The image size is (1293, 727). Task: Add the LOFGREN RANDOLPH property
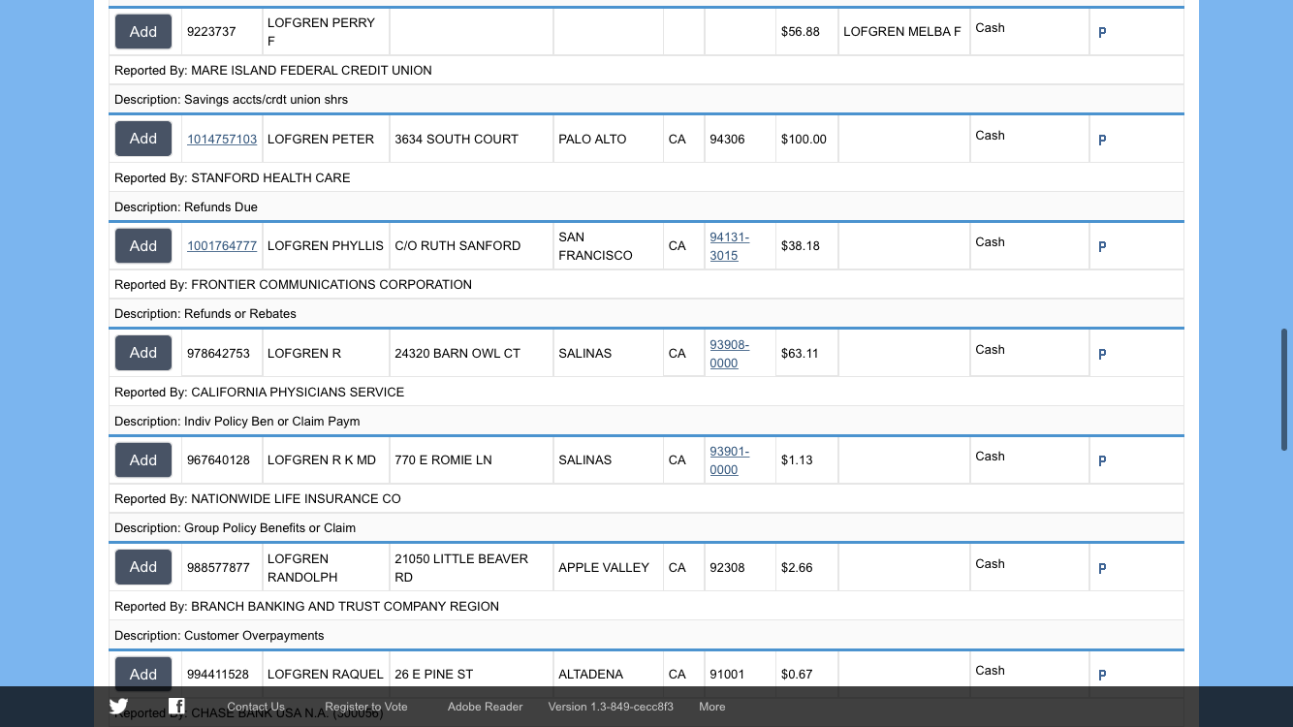pos(143,567)
